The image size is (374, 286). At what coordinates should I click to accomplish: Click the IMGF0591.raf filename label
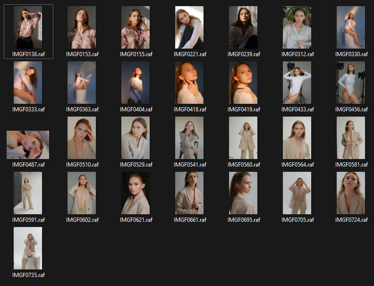tap(28, 220)
